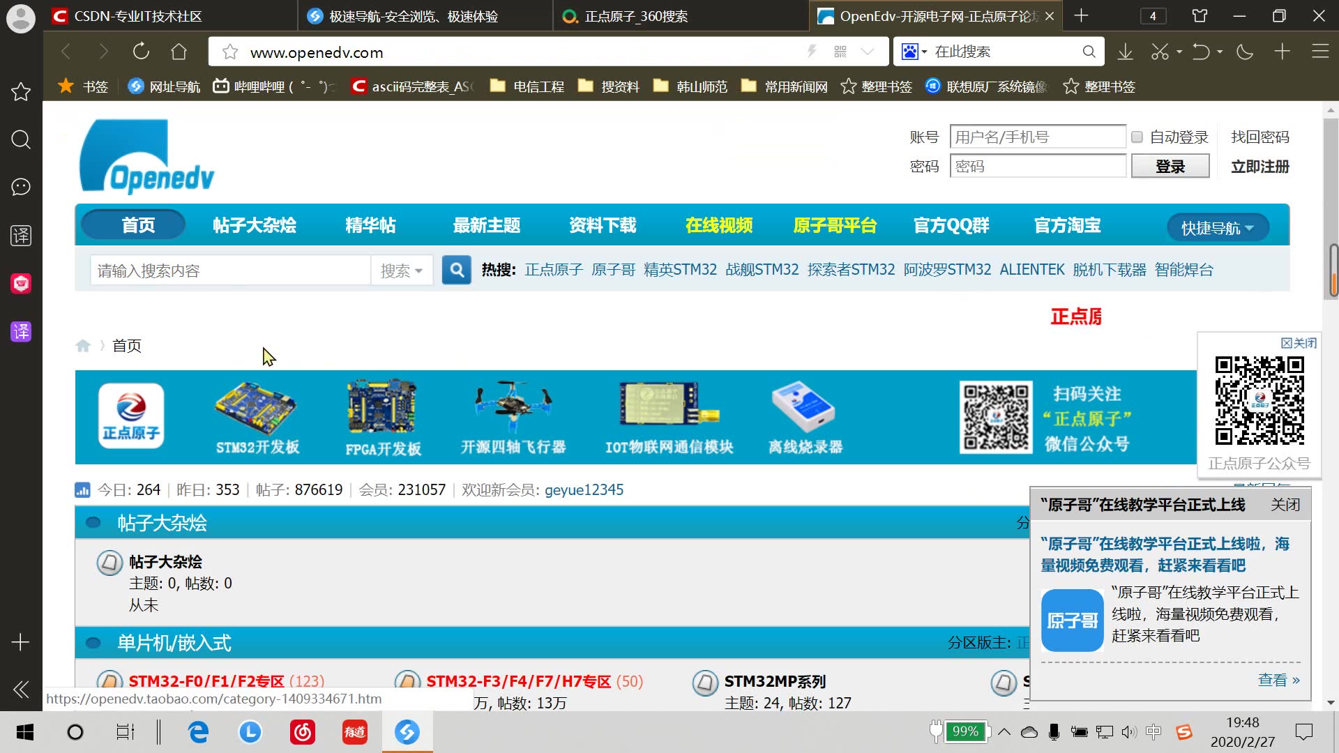This screenshot has height=753, width=1339.
Task: Expand the undo-close dropdown arrow
Action: pos(1220,52)
